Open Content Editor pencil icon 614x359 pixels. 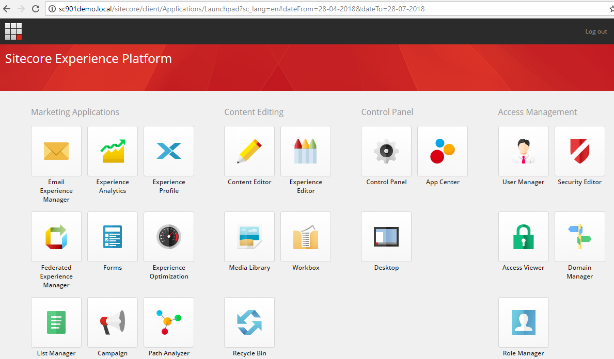tap(249, 151)
